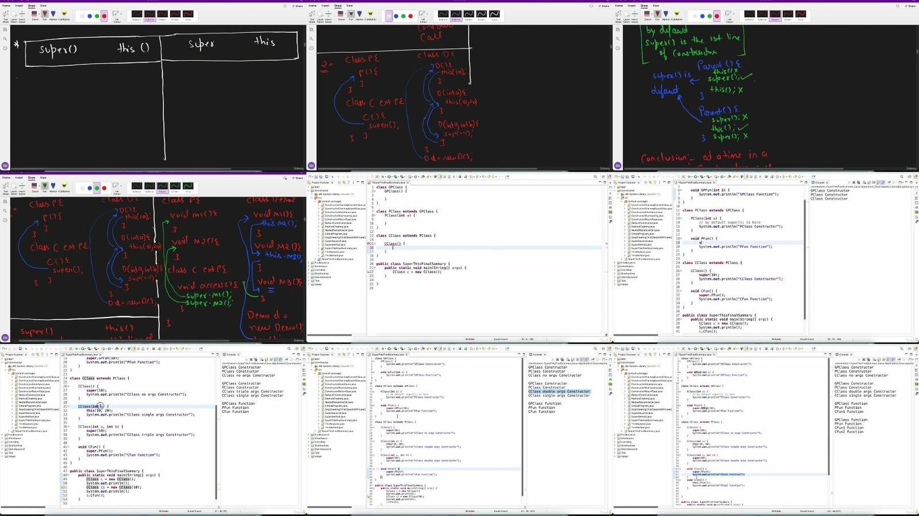Click Share button in top-middle OneNote panel

(603, 6)
